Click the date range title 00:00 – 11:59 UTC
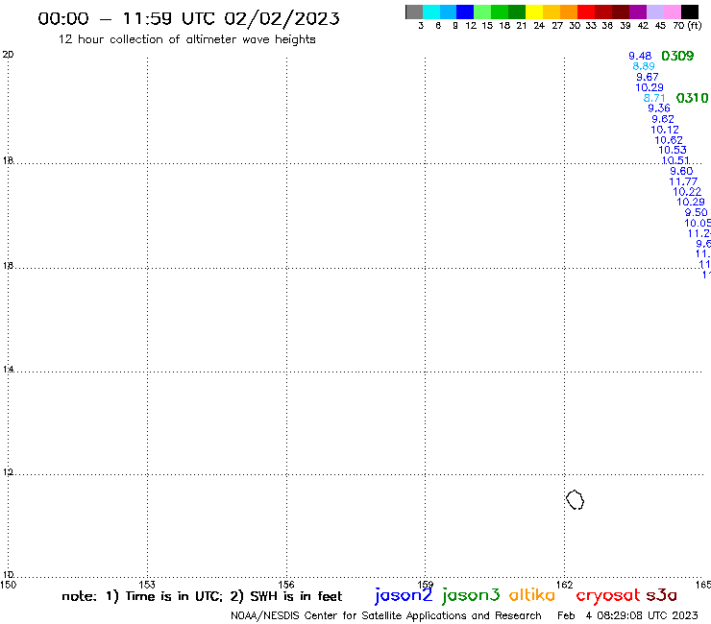Image resolution: width=711 pixels, height=624 pixels. pos(188,18)
